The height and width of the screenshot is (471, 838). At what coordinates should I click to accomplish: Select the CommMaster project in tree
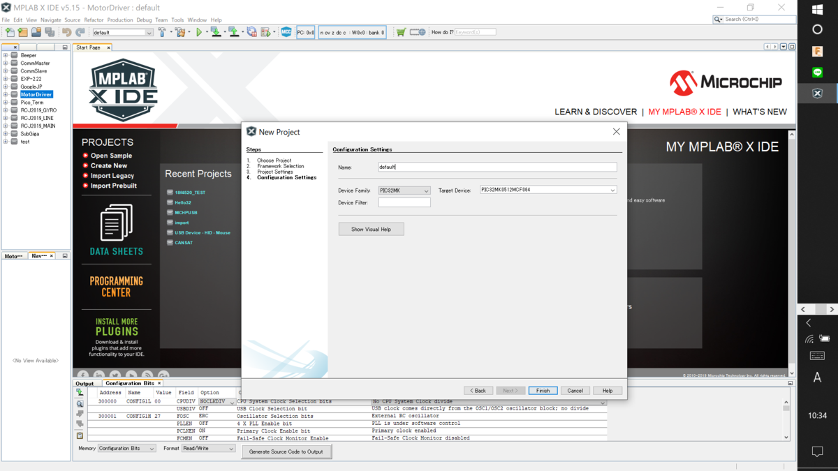[35, 63]
